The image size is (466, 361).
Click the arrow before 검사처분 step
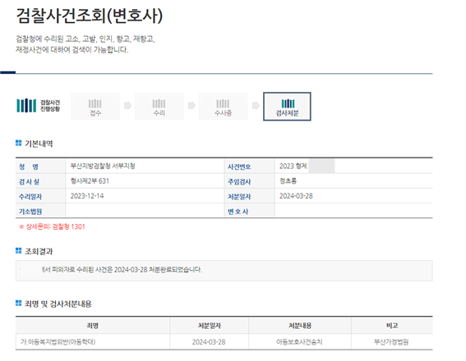click(x=256, y=106)
